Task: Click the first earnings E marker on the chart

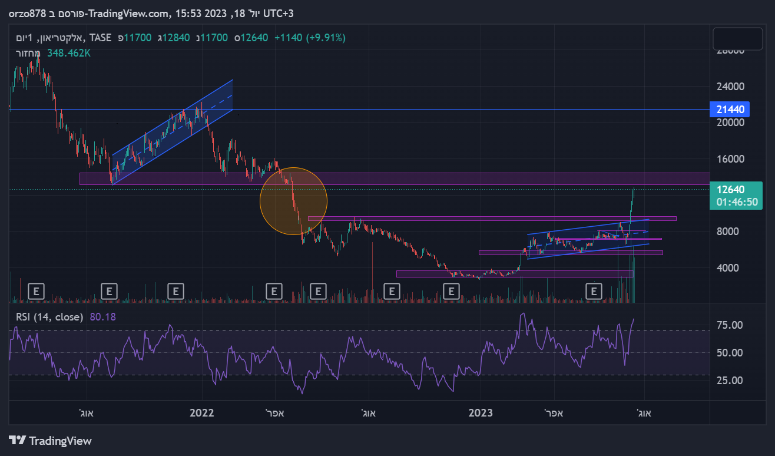Action: click(x=37, y=290)
